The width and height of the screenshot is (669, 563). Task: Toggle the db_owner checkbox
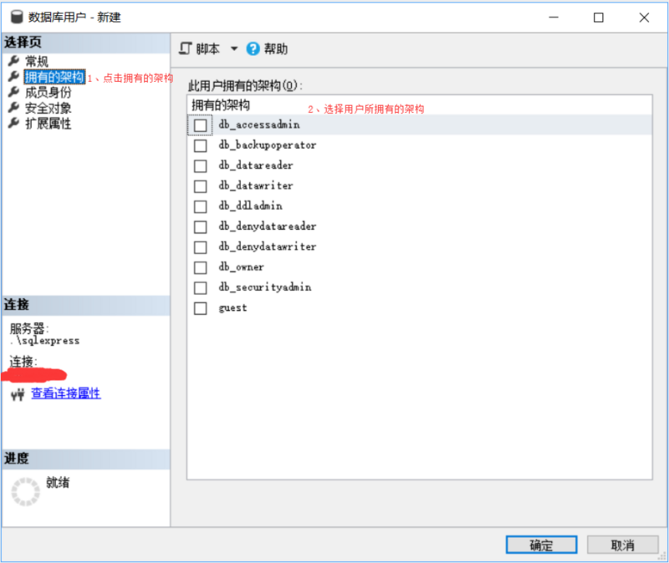200,267
